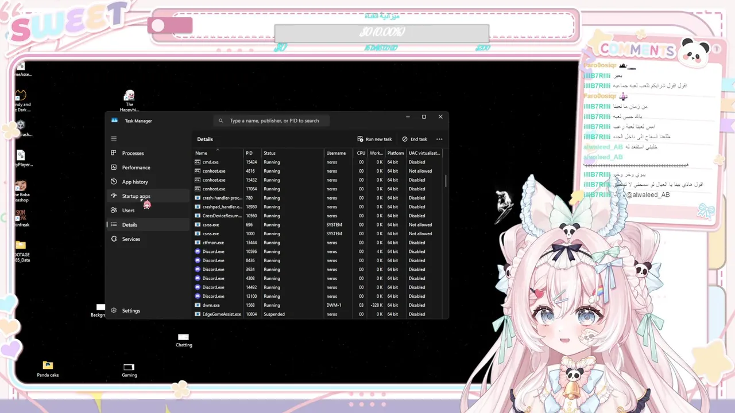Sort by the Username column header
The height and width of the screenshot is (413, 735).
(339, 153)
